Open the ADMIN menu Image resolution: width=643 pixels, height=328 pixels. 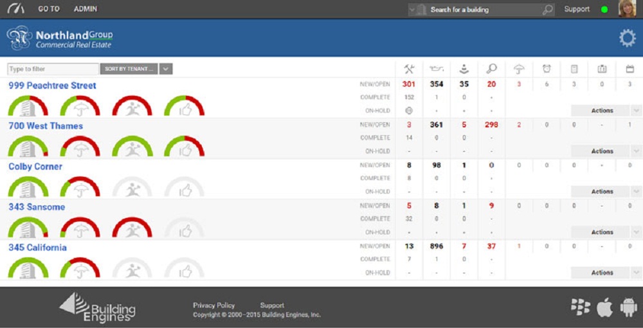[x=86, y=9]
